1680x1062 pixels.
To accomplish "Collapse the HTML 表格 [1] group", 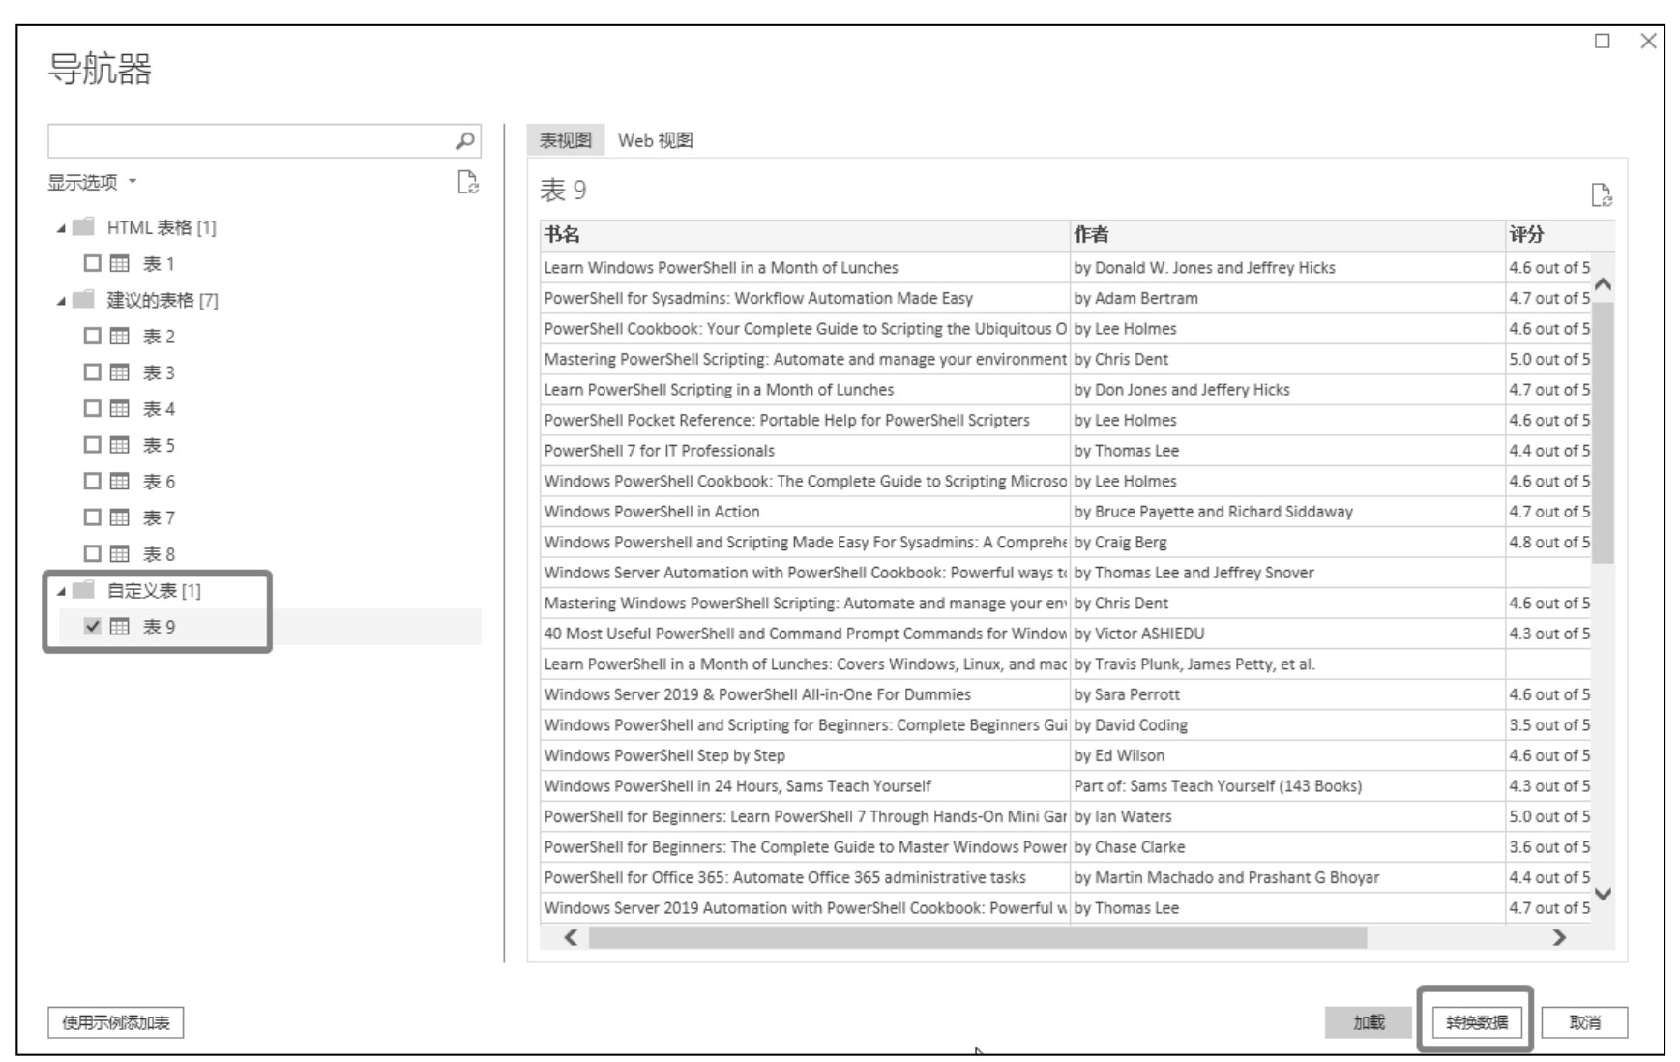I will pos(61,228).
